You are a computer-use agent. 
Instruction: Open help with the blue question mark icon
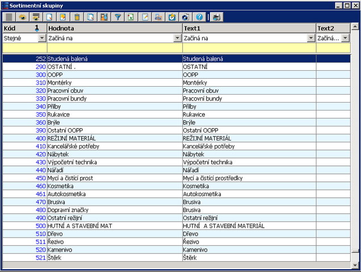[199, 17]
